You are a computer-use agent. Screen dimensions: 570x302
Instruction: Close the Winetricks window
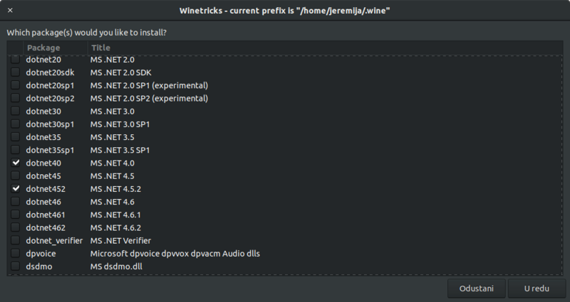tap(10, 10)
